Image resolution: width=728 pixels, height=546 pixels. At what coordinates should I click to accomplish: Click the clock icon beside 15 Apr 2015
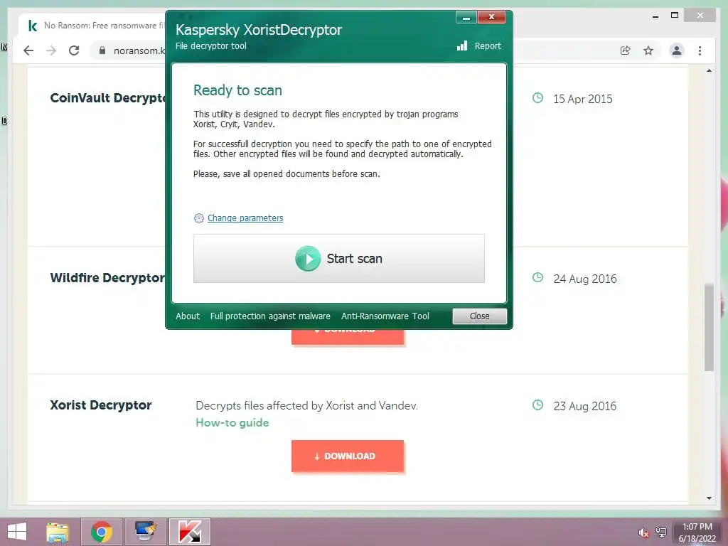pos(537,98)
